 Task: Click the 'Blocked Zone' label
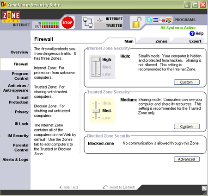(101, 144)
